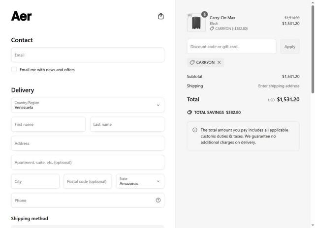Click the Aer store logo
The width and height of the screenshot is (315, 228).
tap(22, 16)
